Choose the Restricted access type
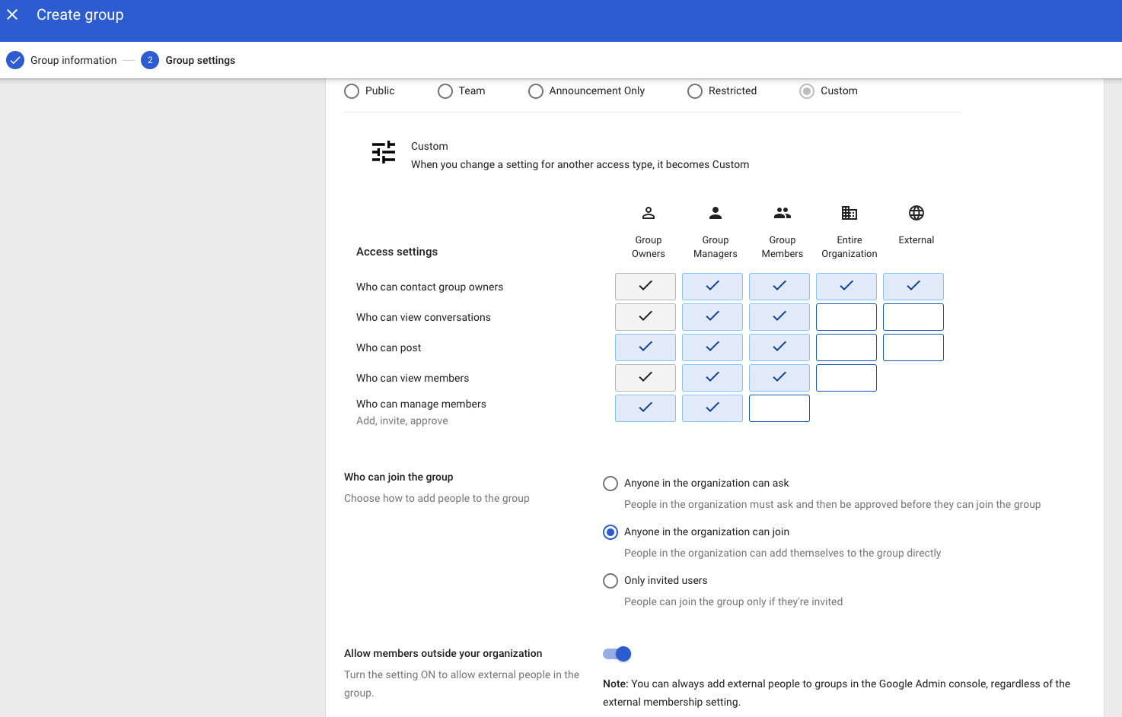Image resolution: width=1122 pixels, height=717 pixels. click(695, 91)
